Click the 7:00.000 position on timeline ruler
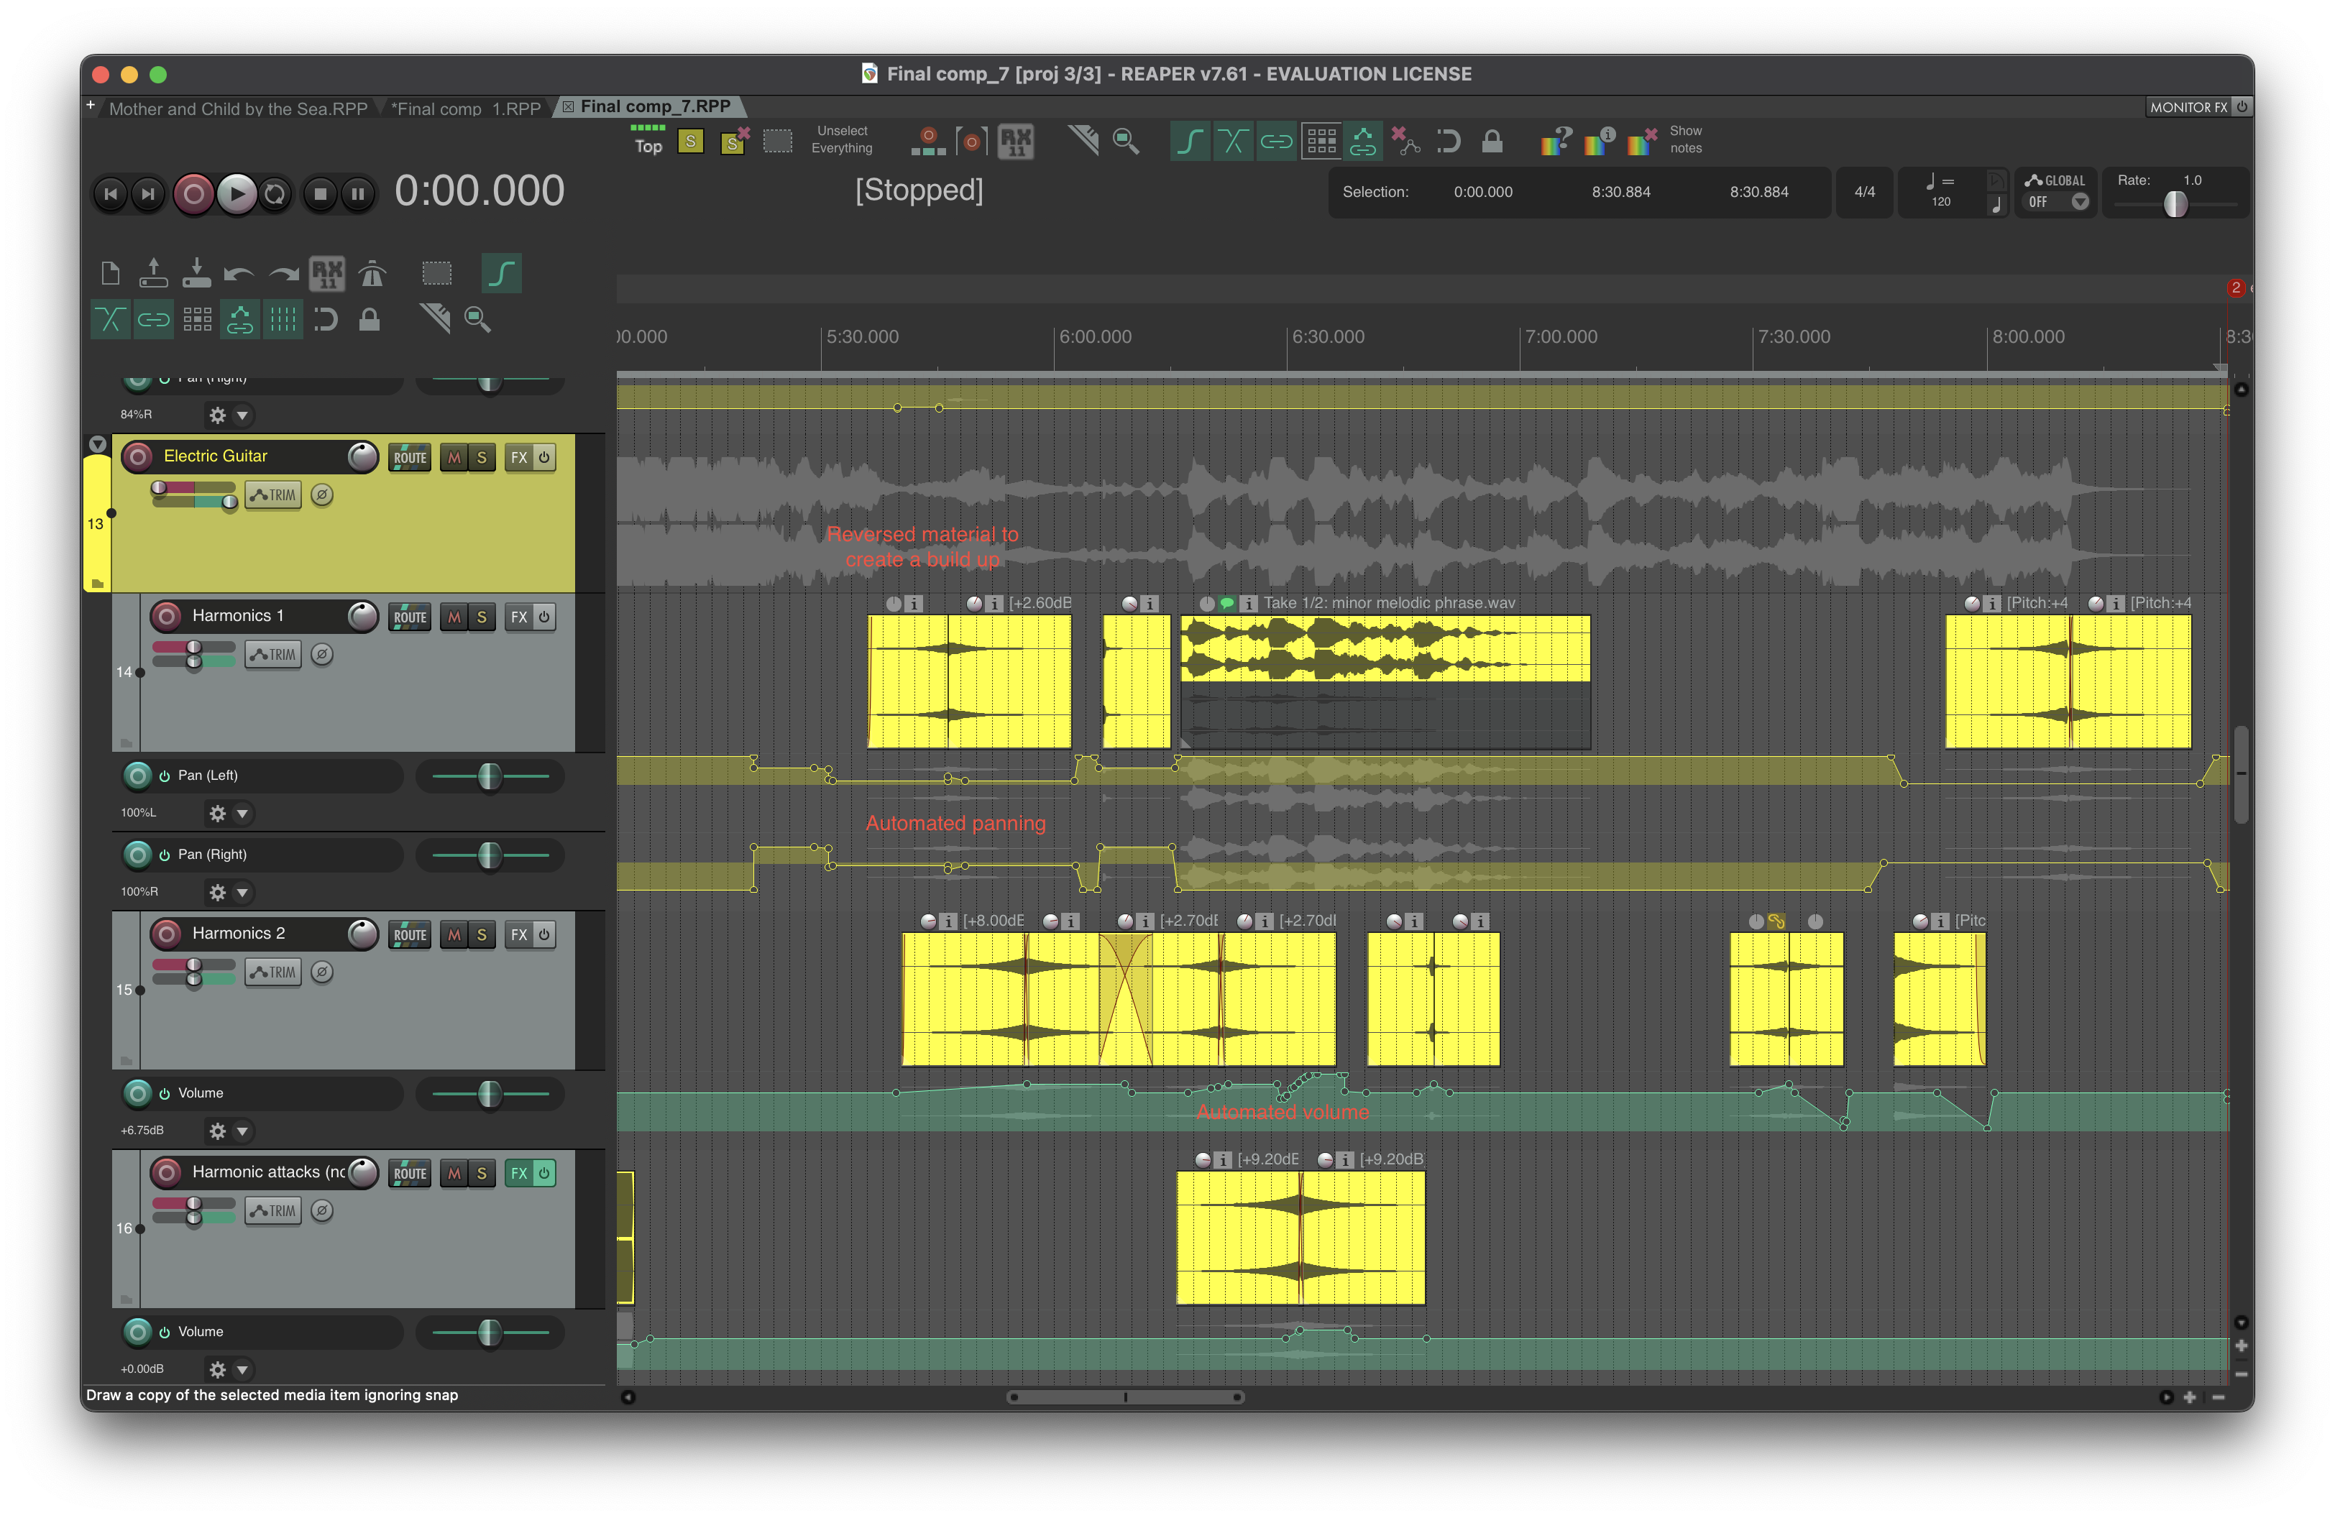The image size is (2335, 1518). pyautogui.click(x=1560, y=336)
